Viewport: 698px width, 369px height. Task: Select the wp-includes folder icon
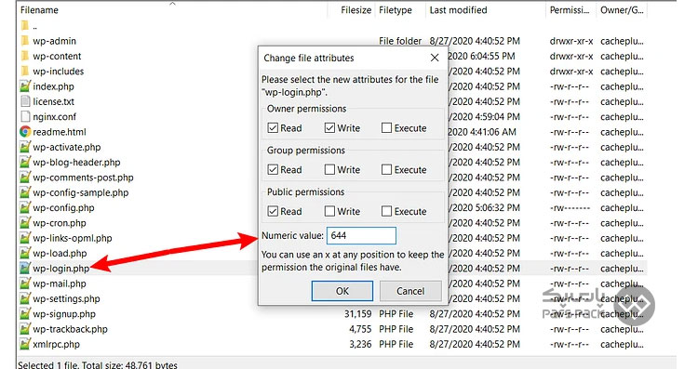point(25,72)
